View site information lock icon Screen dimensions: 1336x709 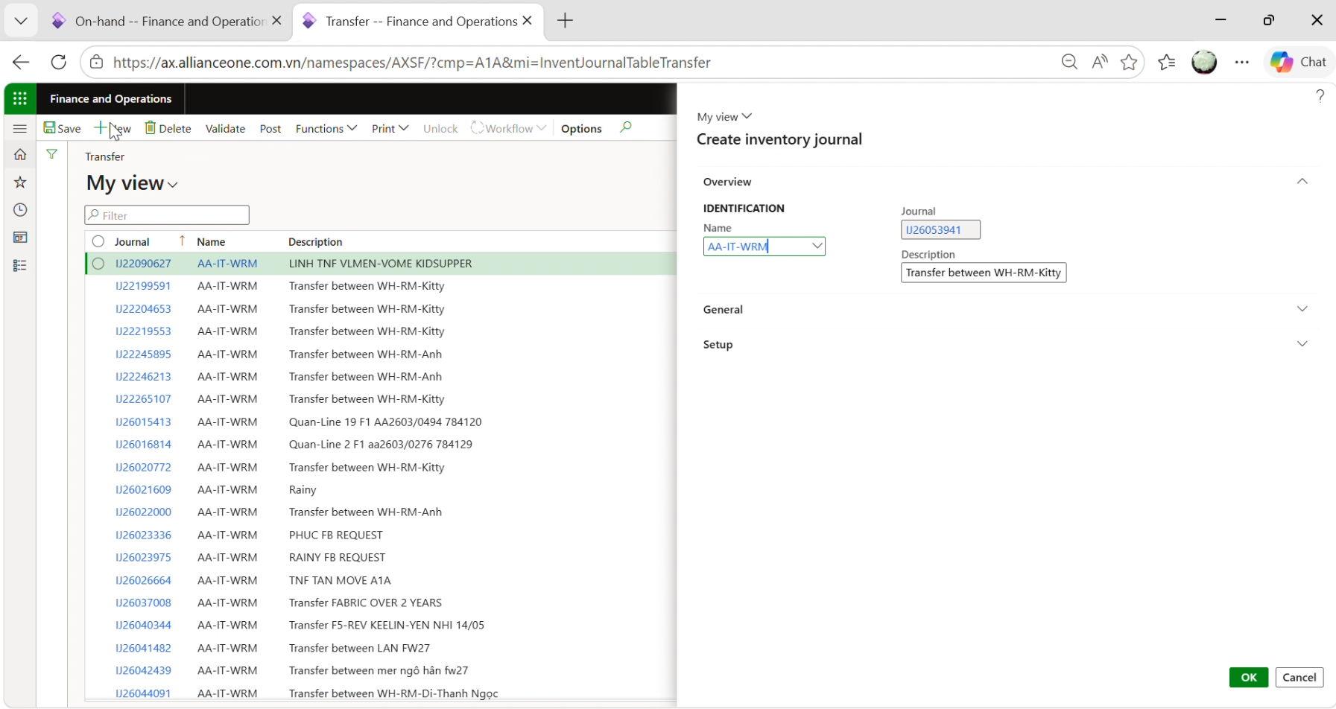pyautogui.click(x=96, y=63)
